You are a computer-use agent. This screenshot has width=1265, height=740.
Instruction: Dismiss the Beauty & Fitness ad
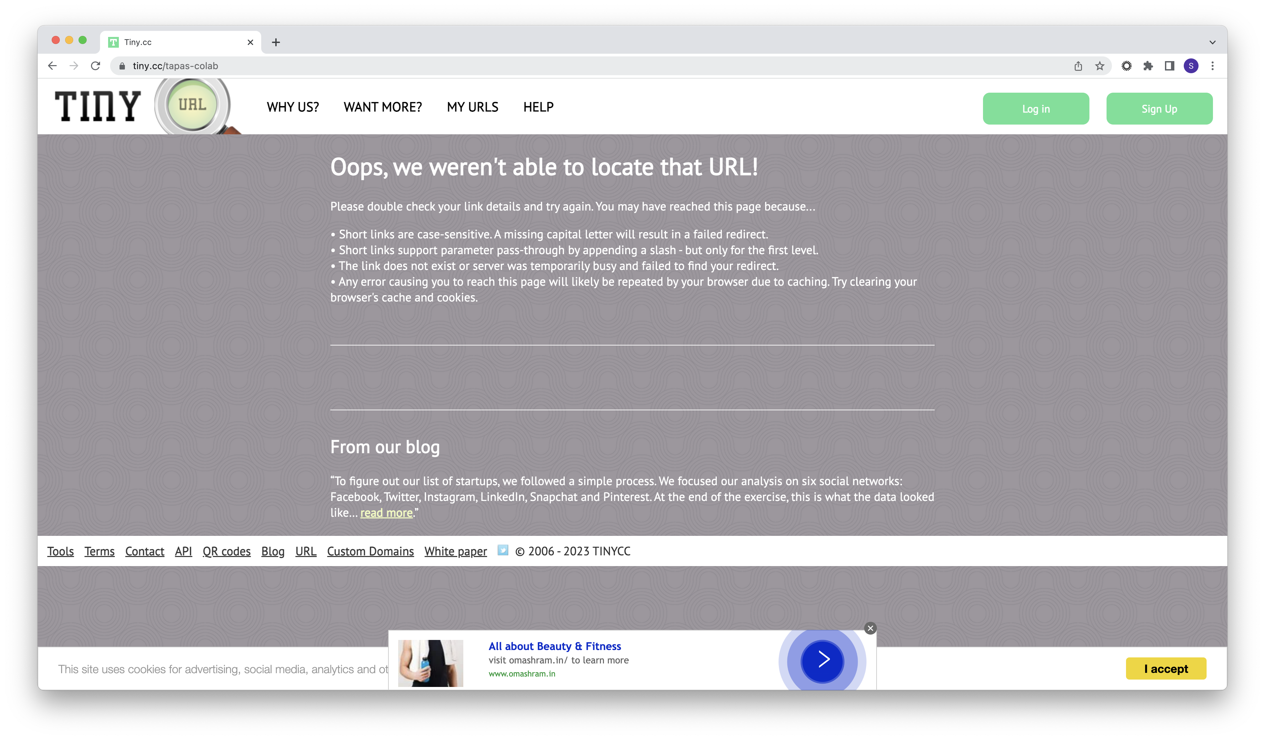pos(870,628)
